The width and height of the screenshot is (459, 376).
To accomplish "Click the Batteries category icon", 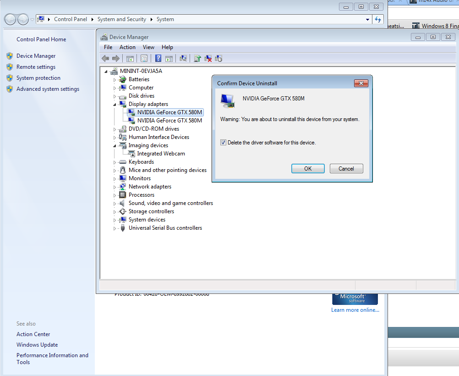I will point(123,79).
